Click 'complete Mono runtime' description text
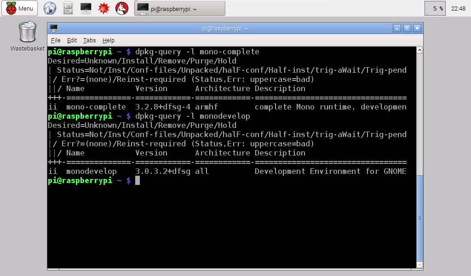The width and height of the screenshot is (471, 276). tap(305, 107)
